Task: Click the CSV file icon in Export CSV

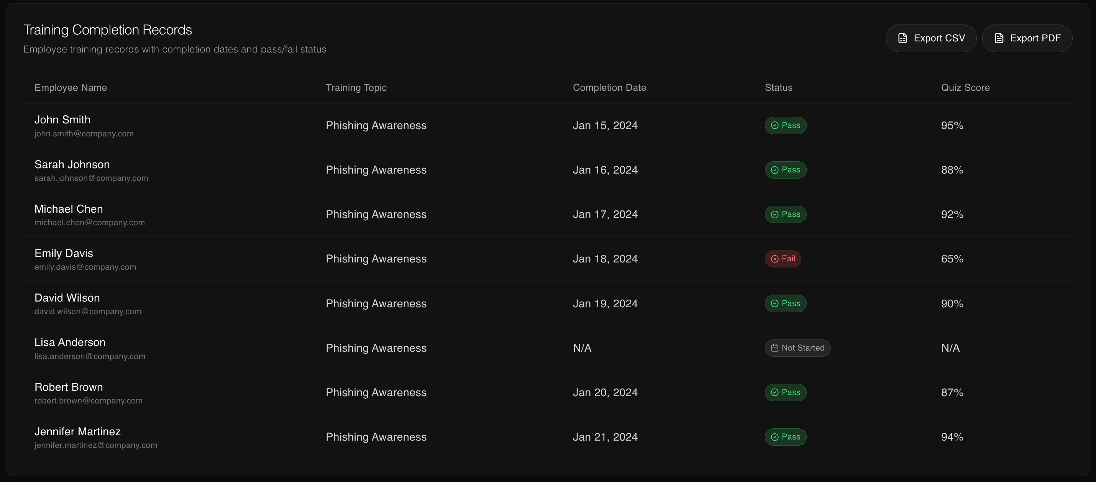Action: pos(902,38)
